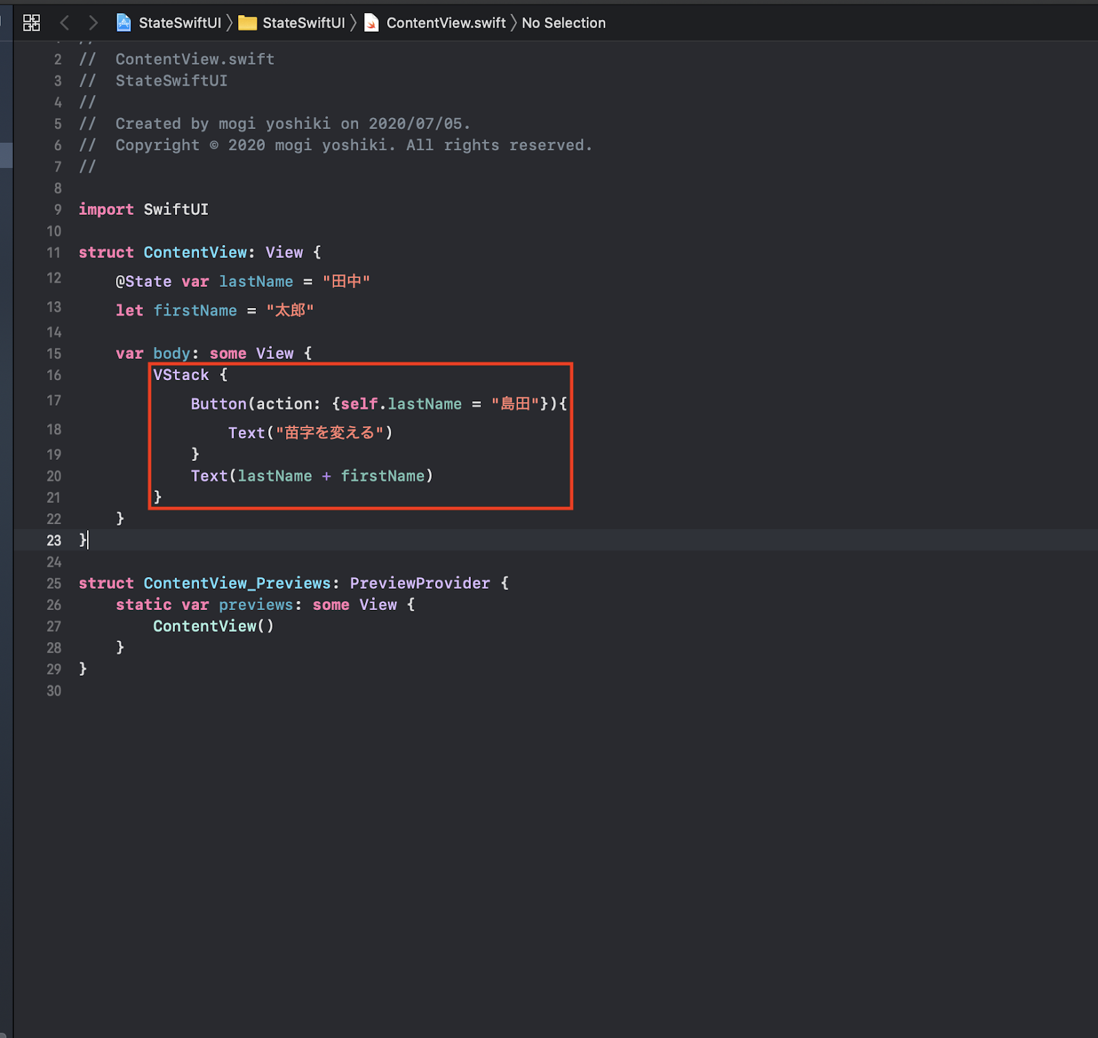Click the 'Created by mogi yoshiki' comment
Viewport: 1098px width, 1038px height.
click(292, 123)
